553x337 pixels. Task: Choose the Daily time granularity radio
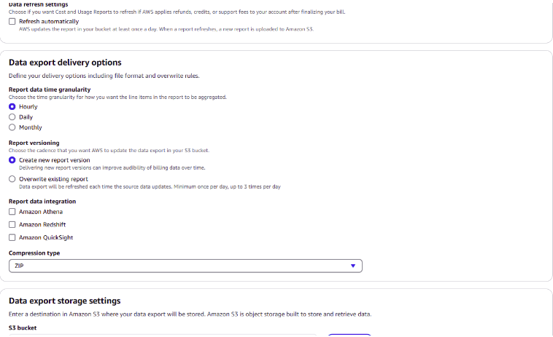(12, 116)
